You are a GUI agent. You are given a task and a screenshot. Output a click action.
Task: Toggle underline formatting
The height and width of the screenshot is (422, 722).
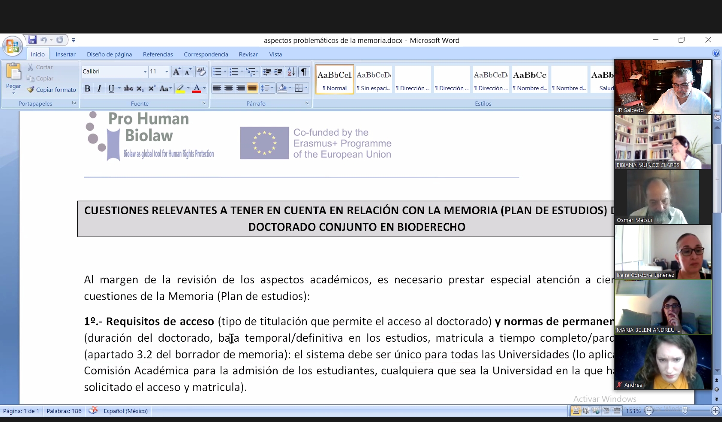point(111,88)
